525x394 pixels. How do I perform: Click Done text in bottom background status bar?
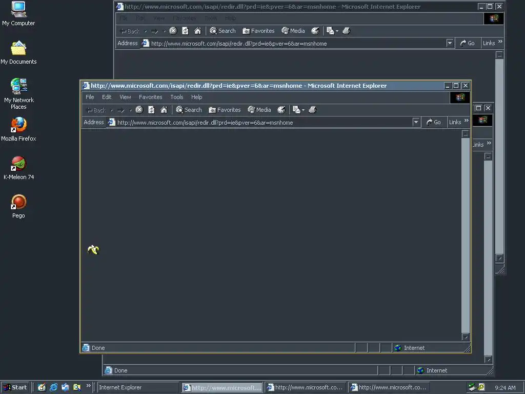120,370
